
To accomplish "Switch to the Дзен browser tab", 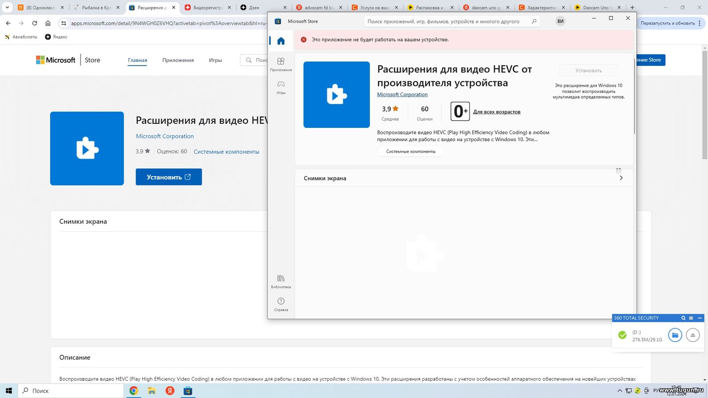I will (x=263, y=8).
